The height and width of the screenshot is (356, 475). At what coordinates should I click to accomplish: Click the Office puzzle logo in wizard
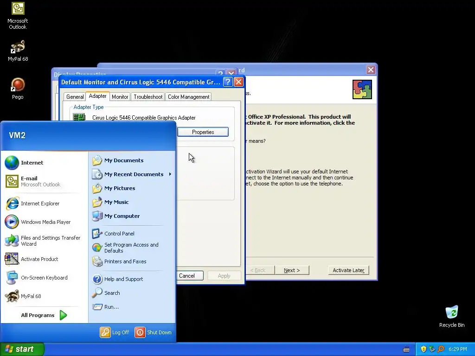coord(362,89)
